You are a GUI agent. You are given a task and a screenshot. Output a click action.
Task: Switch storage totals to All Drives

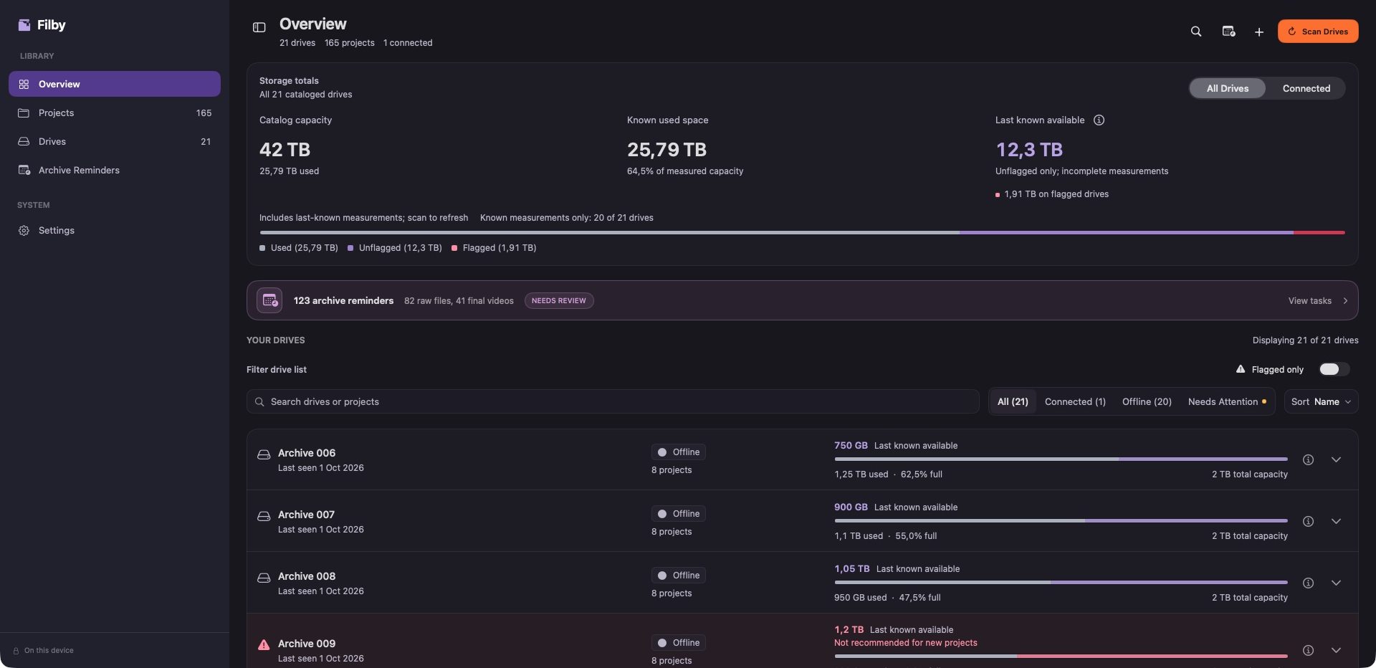[1227, 88]
